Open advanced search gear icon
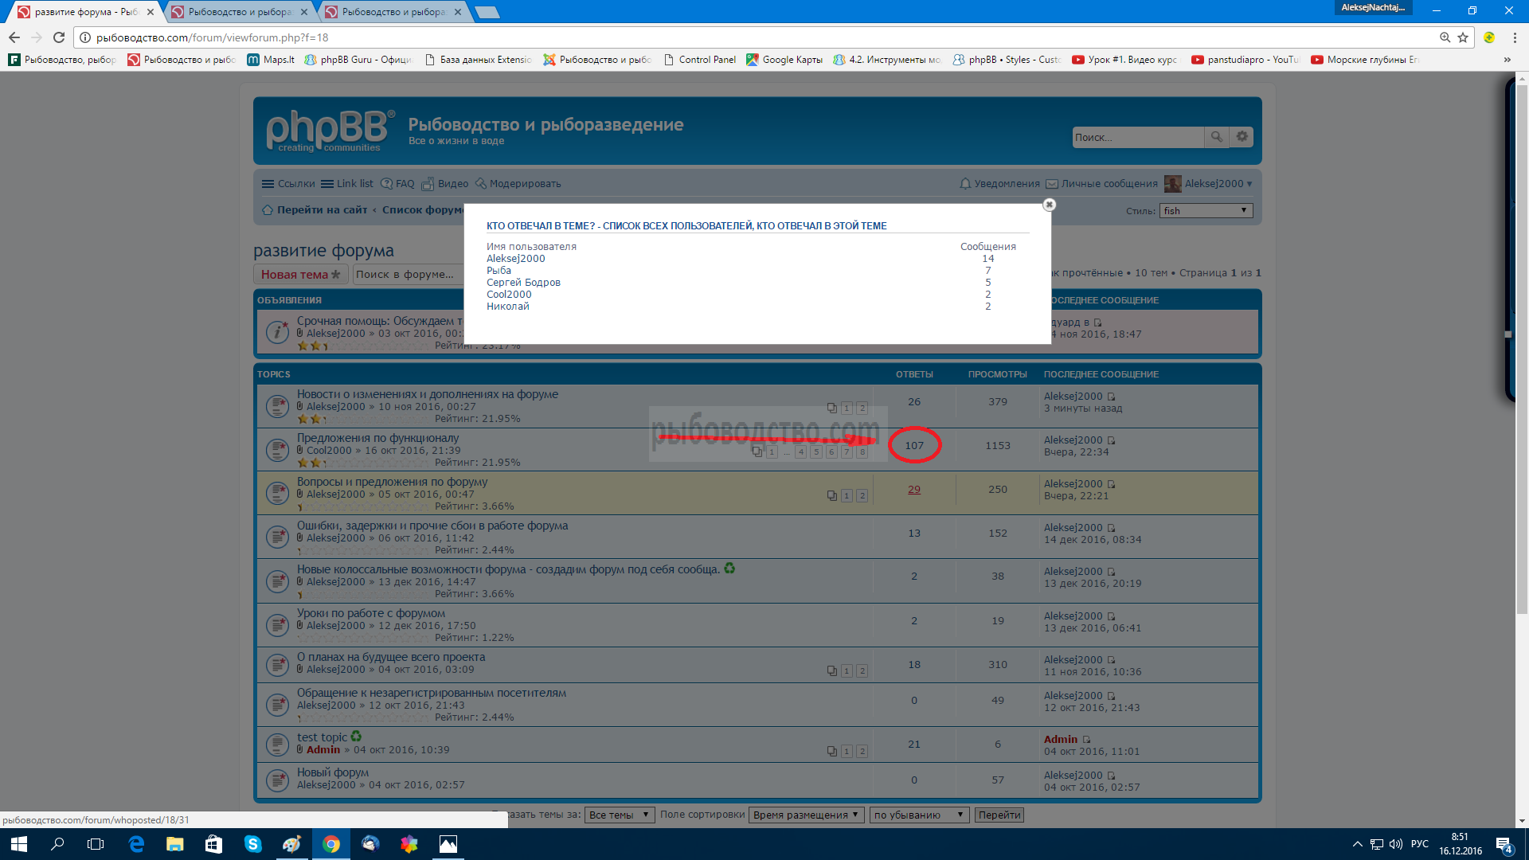 click(x=1242, y=137)
